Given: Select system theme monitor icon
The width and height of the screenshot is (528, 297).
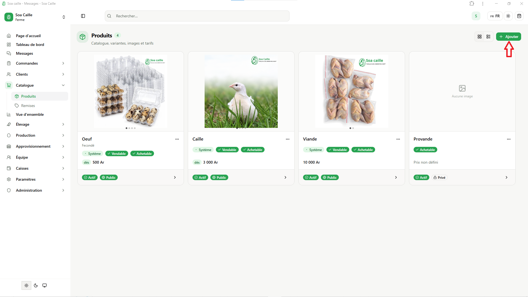Looking at the screenshot, I should point(45,285).
